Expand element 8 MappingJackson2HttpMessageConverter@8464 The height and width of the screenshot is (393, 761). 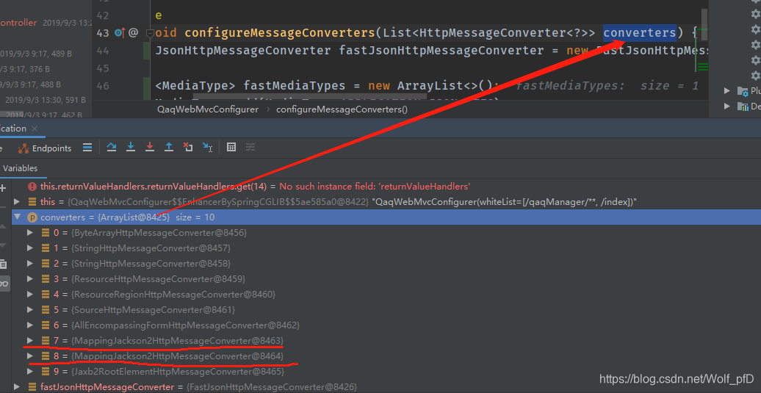coord(30,356)
